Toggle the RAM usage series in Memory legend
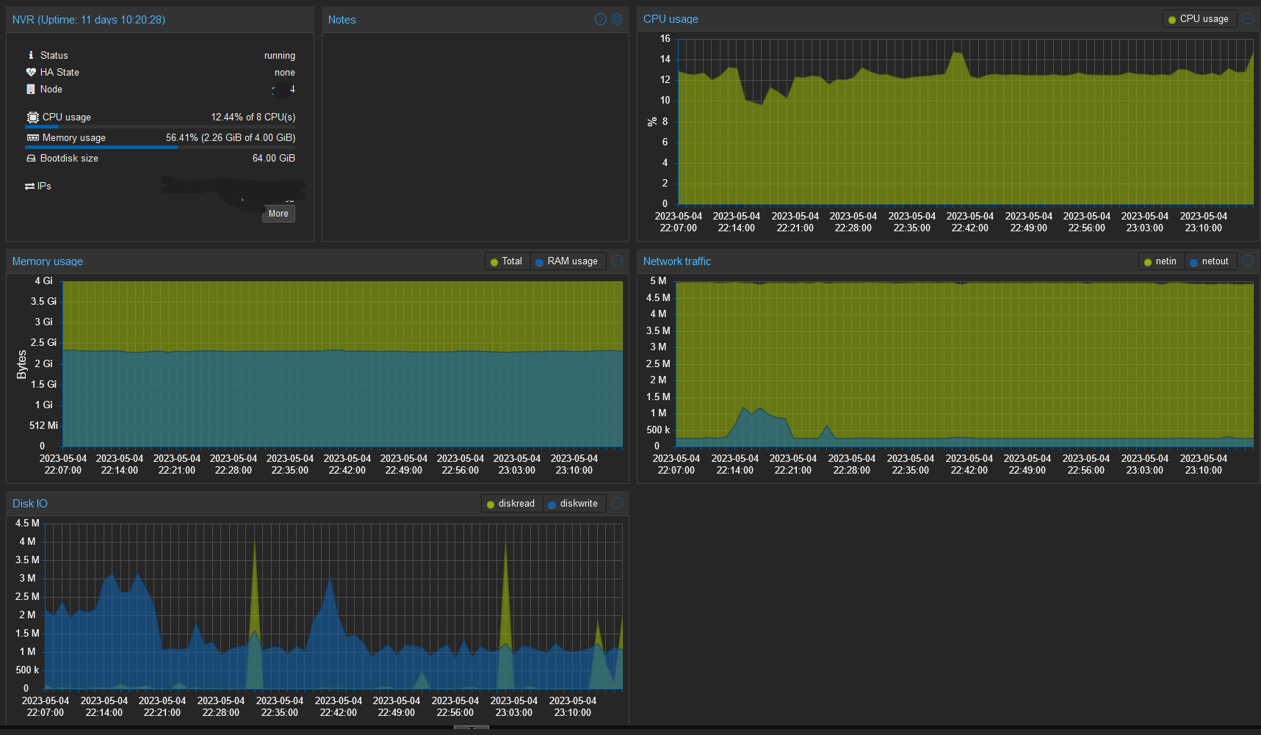The image size is (1261, 735). point(568,261)
